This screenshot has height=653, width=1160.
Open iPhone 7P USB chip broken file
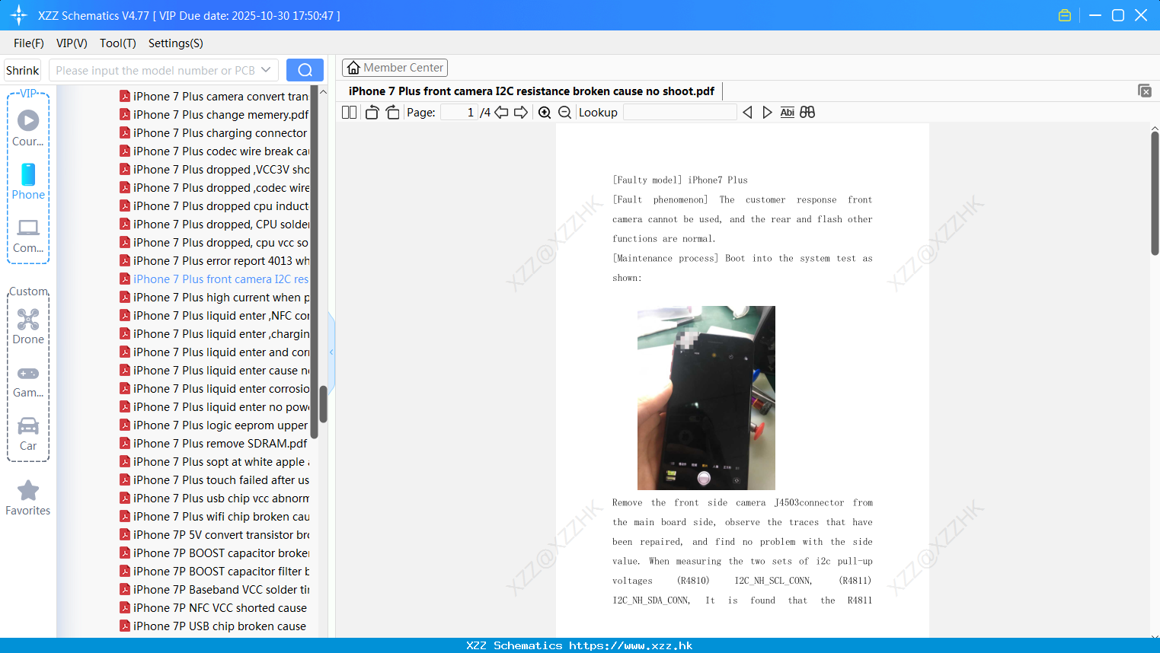[x=214, y=626]
